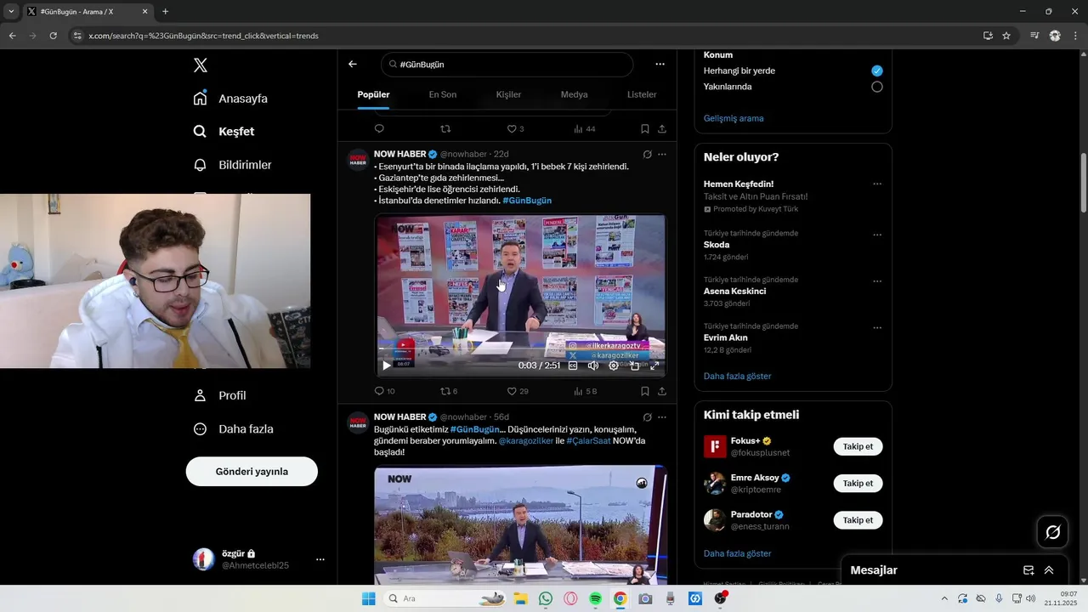Open more options for Evrim Akın trend
The height and width of the screenshot is (612, 1088).
point(877,327)
